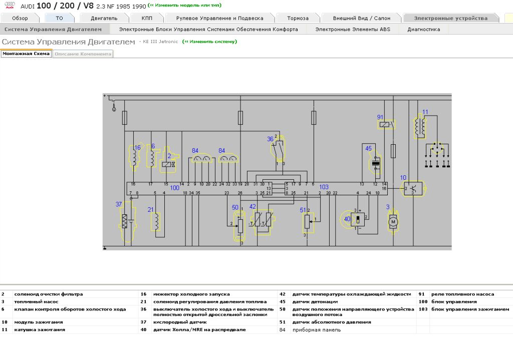Select the Электронные устройства tab
This screenshot has width=513, height=340.
click(450, 19)
